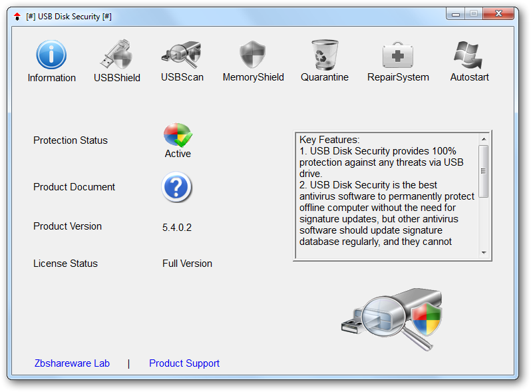Select the USBScan magnifier icon

(x=182, y=55)
